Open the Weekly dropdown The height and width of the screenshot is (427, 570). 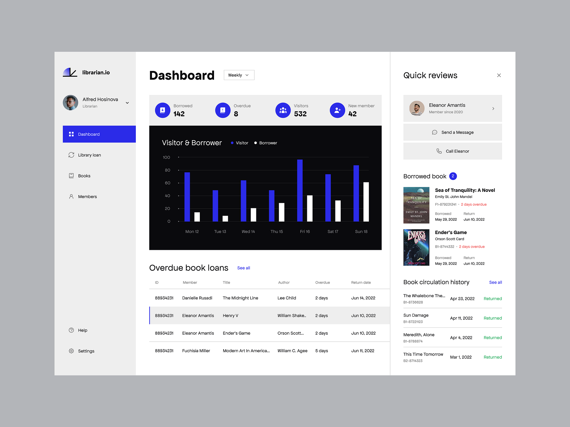[239, 75]
